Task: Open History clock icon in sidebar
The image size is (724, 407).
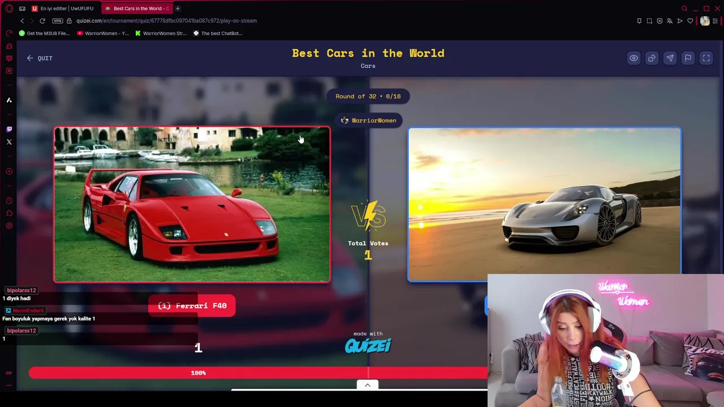Action: [9, 201]
